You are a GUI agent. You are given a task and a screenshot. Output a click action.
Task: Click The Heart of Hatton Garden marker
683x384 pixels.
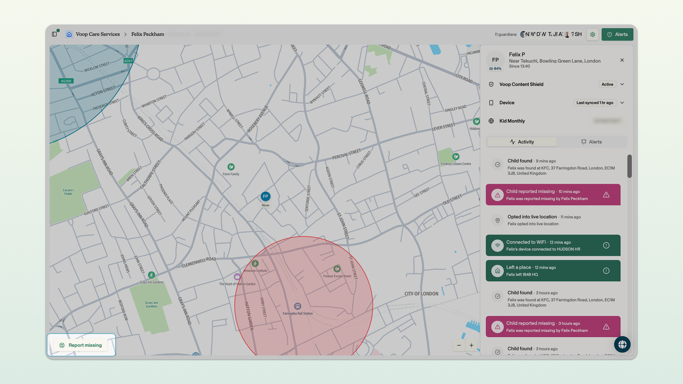coord(237,277)
